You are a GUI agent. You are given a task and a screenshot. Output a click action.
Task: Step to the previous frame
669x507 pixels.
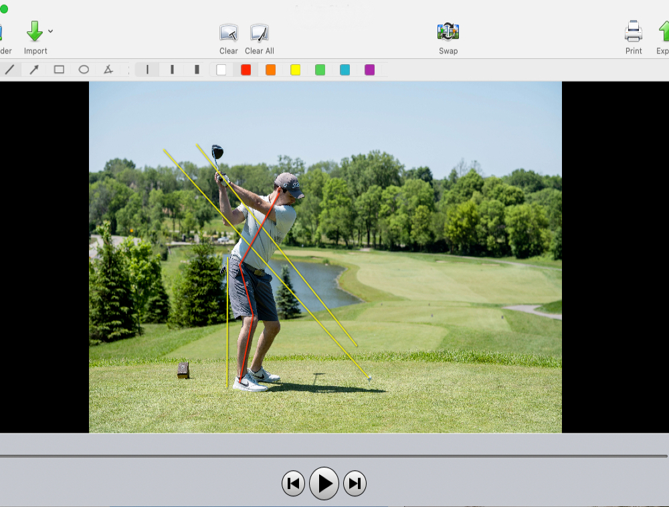[293, 484]
